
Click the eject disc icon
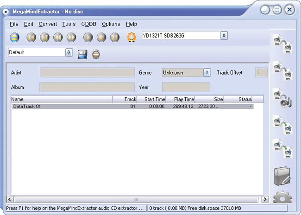point(14,38)
